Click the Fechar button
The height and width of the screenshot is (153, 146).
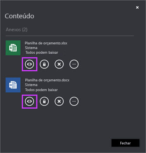coord(125,143)
